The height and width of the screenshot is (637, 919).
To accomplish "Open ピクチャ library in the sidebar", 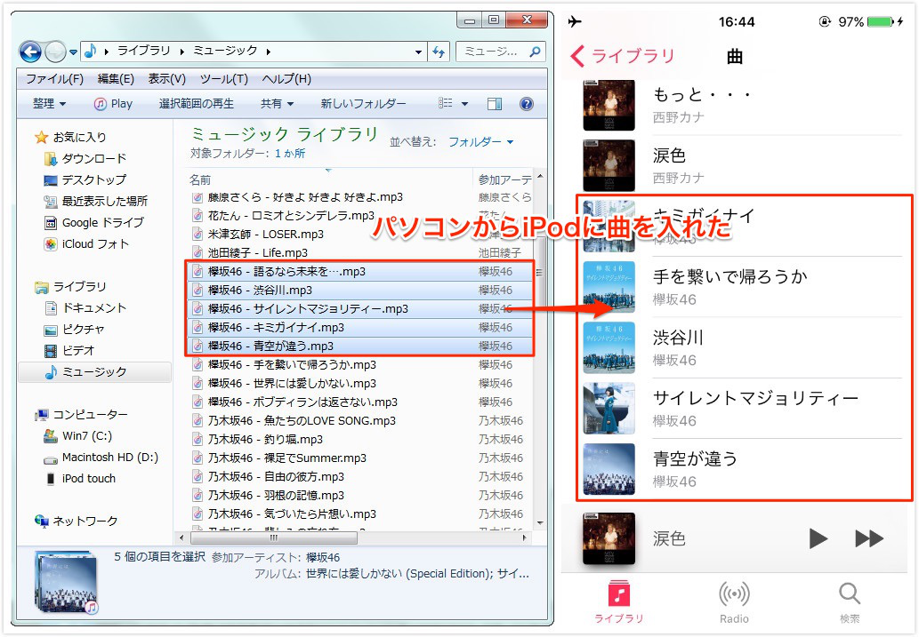I will (x=75, y=330).
